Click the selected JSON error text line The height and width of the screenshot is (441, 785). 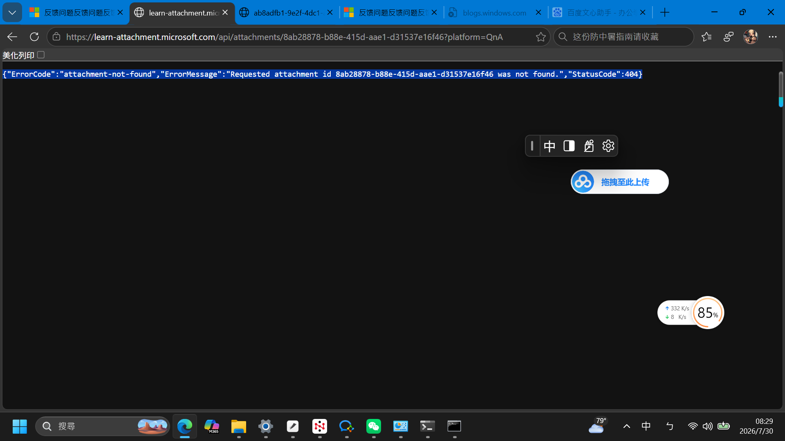[x=323, y=74]
